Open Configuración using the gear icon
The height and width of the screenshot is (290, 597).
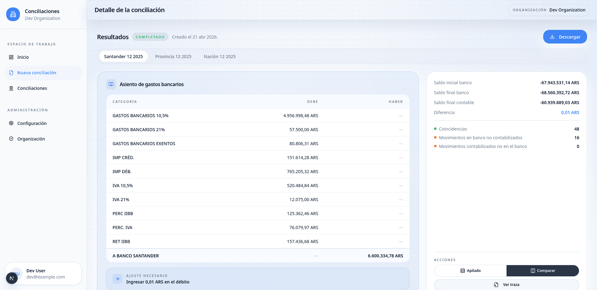pos(11,123)
